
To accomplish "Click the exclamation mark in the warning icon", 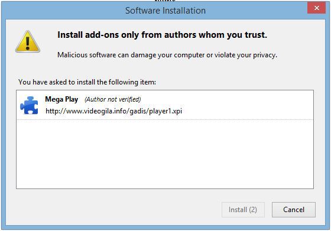I will tap(28, 43).
